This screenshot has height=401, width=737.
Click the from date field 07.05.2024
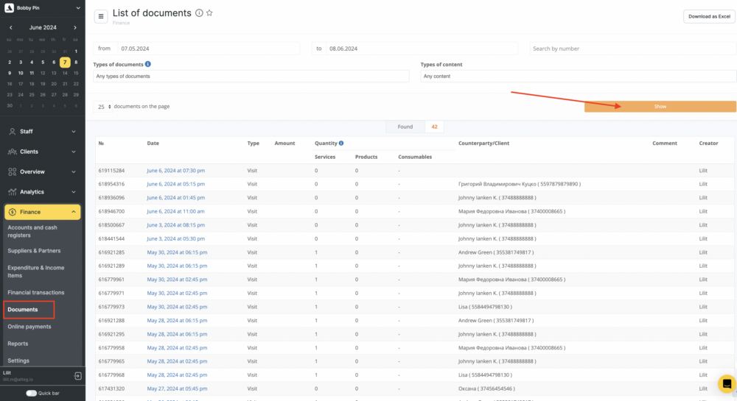click(x=209, y=49)
